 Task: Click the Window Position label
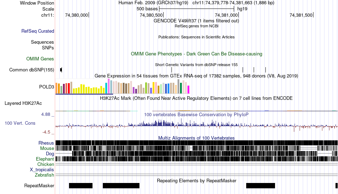click(37, 3)
